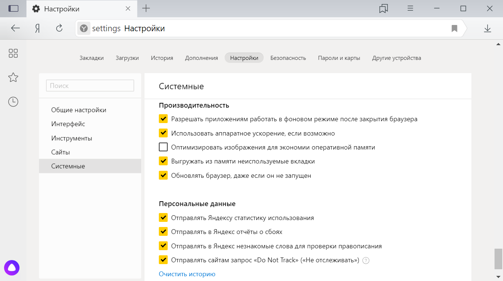
Task: Click the Производительность heading
Action: click(194, 105)
